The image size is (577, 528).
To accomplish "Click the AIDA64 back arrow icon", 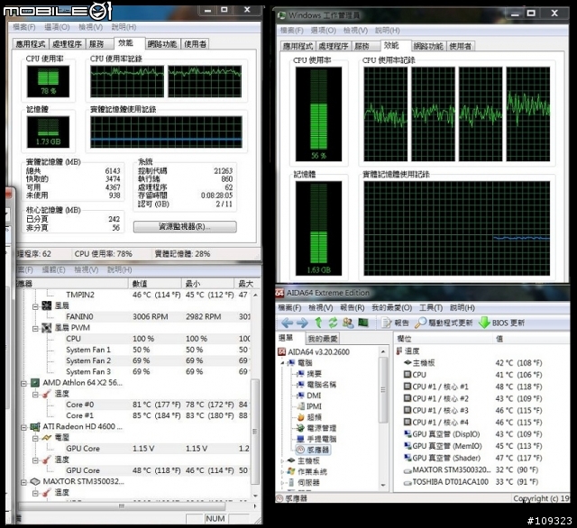I will (287, 323).
